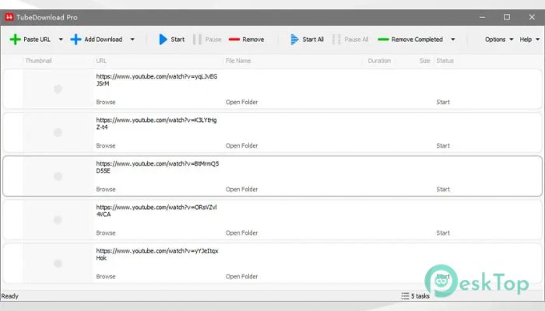Click Open Folder for yYJeItqxHok video
This screenshot has height=311, width=545.
tap(241, 277)
